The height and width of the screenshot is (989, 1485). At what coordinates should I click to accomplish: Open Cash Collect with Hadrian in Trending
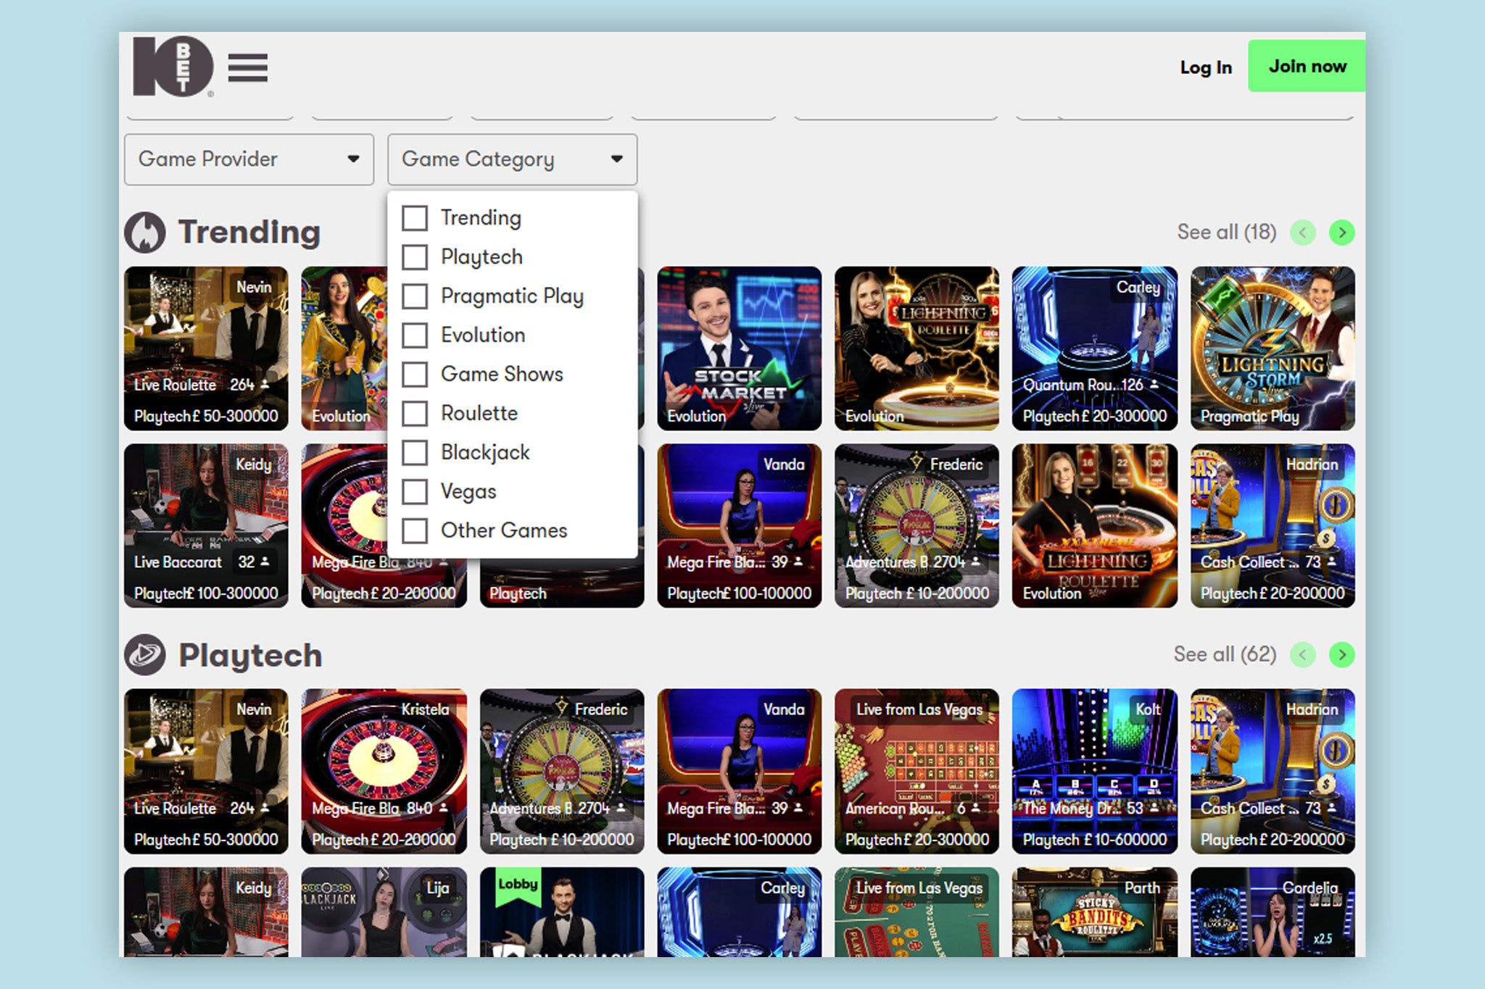[x=1273, y=526]
